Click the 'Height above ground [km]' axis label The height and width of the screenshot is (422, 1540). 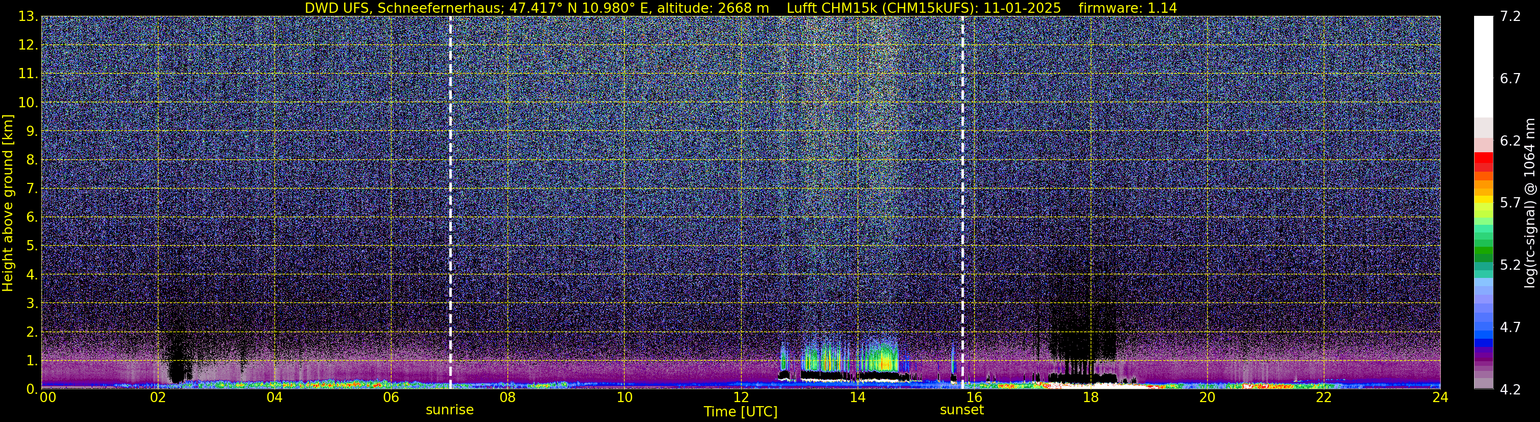click(x=8, y=203)
